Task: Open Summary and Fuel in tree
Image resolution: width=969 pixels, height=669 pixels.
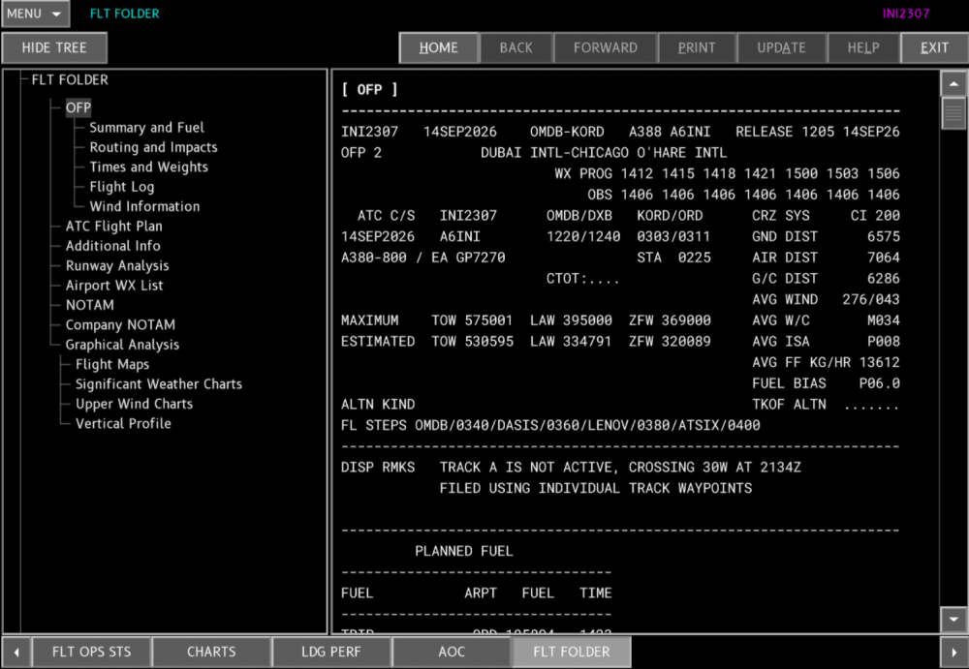Action: coord(146,127)
